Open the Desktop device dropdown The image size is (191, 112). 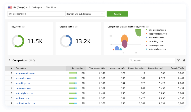(x=37, y=7)
